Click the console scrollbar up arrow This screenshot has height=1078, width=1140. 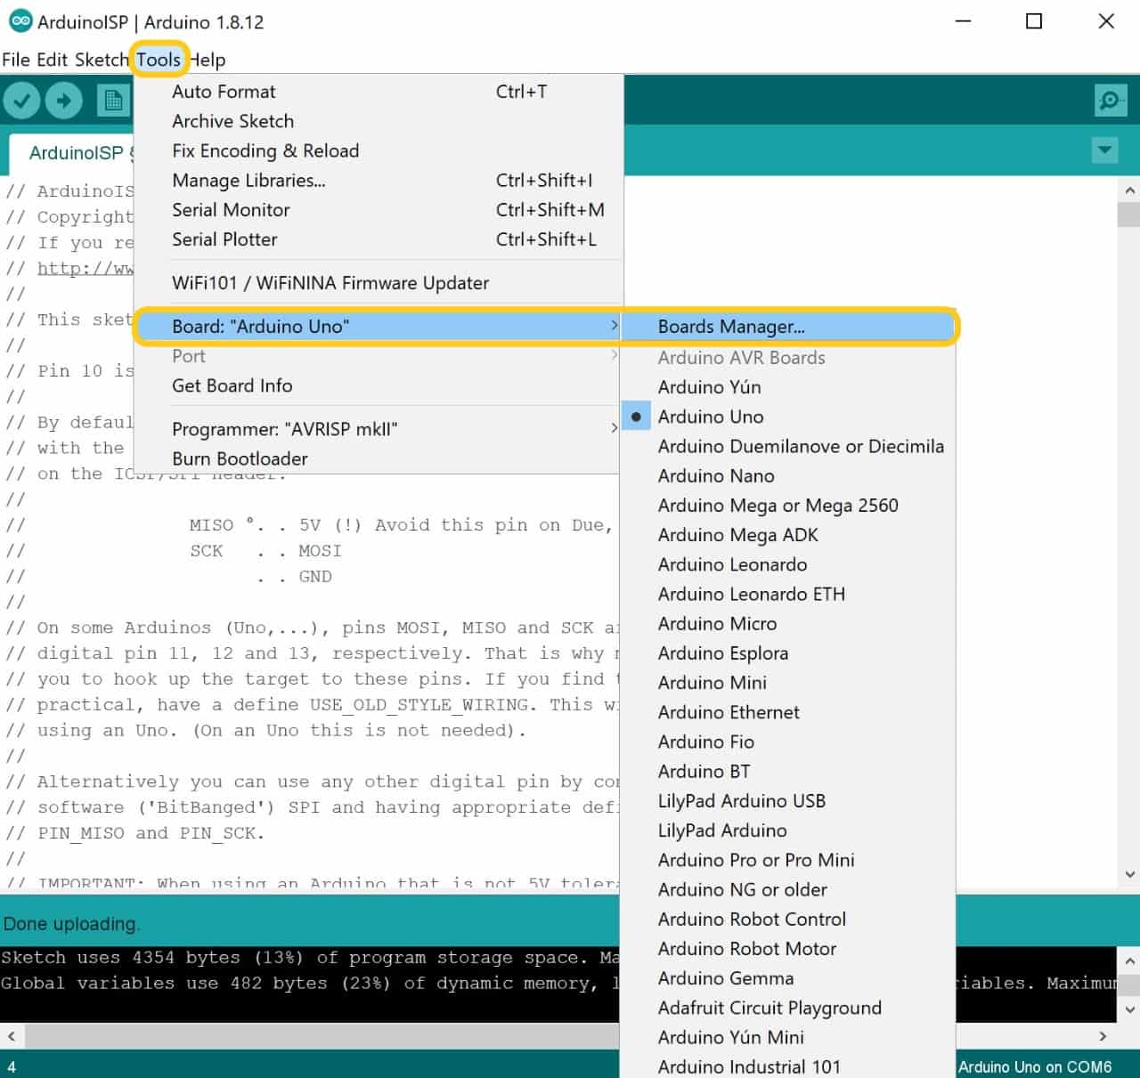click(x=1129, y=960)
